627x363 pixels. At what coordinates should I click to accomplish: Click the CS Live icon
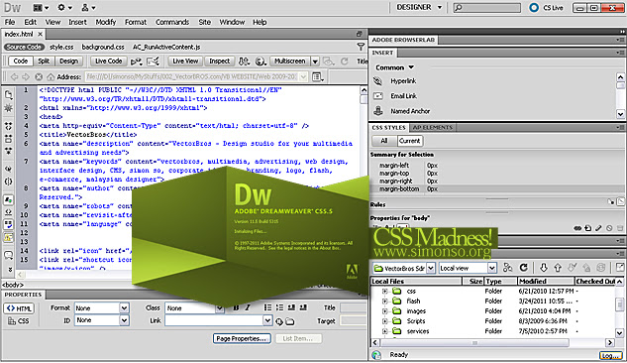pyautogui.click(x=534, y=7)
